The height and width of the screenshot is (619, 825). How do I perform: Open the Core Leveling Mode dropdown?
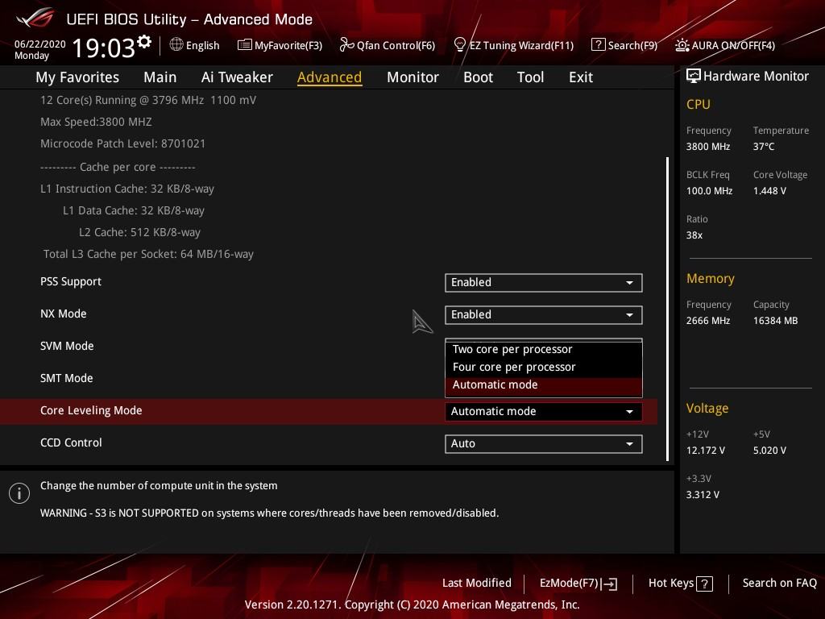pos(544,412)
